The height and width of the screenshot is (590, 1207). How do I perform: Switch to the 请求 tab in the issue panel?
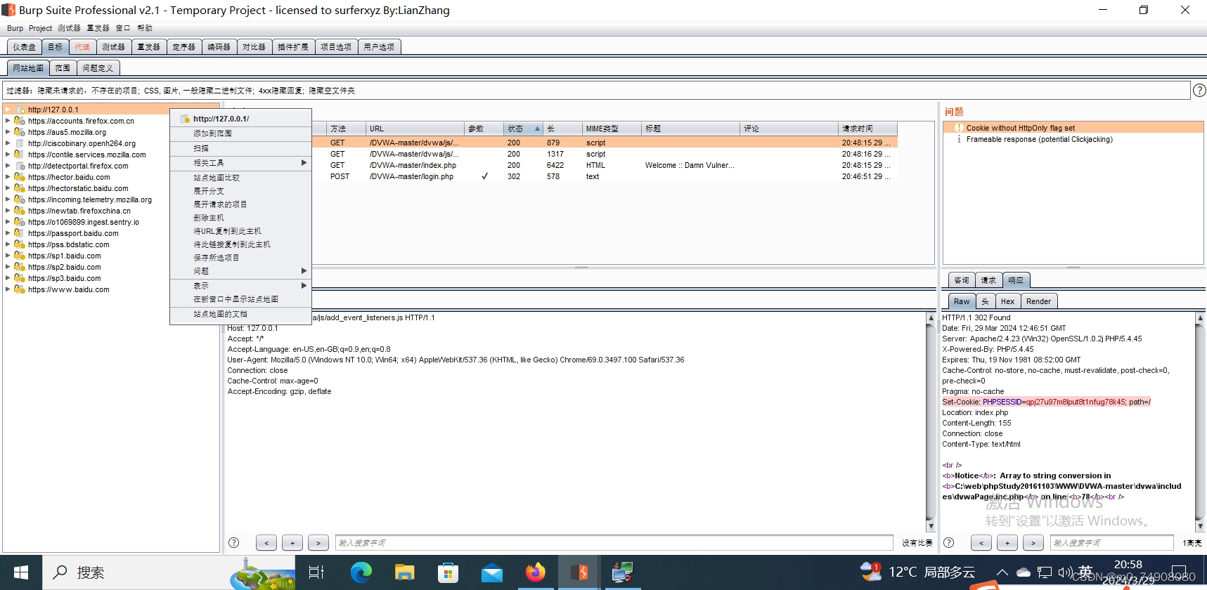(x=988, y=280)
